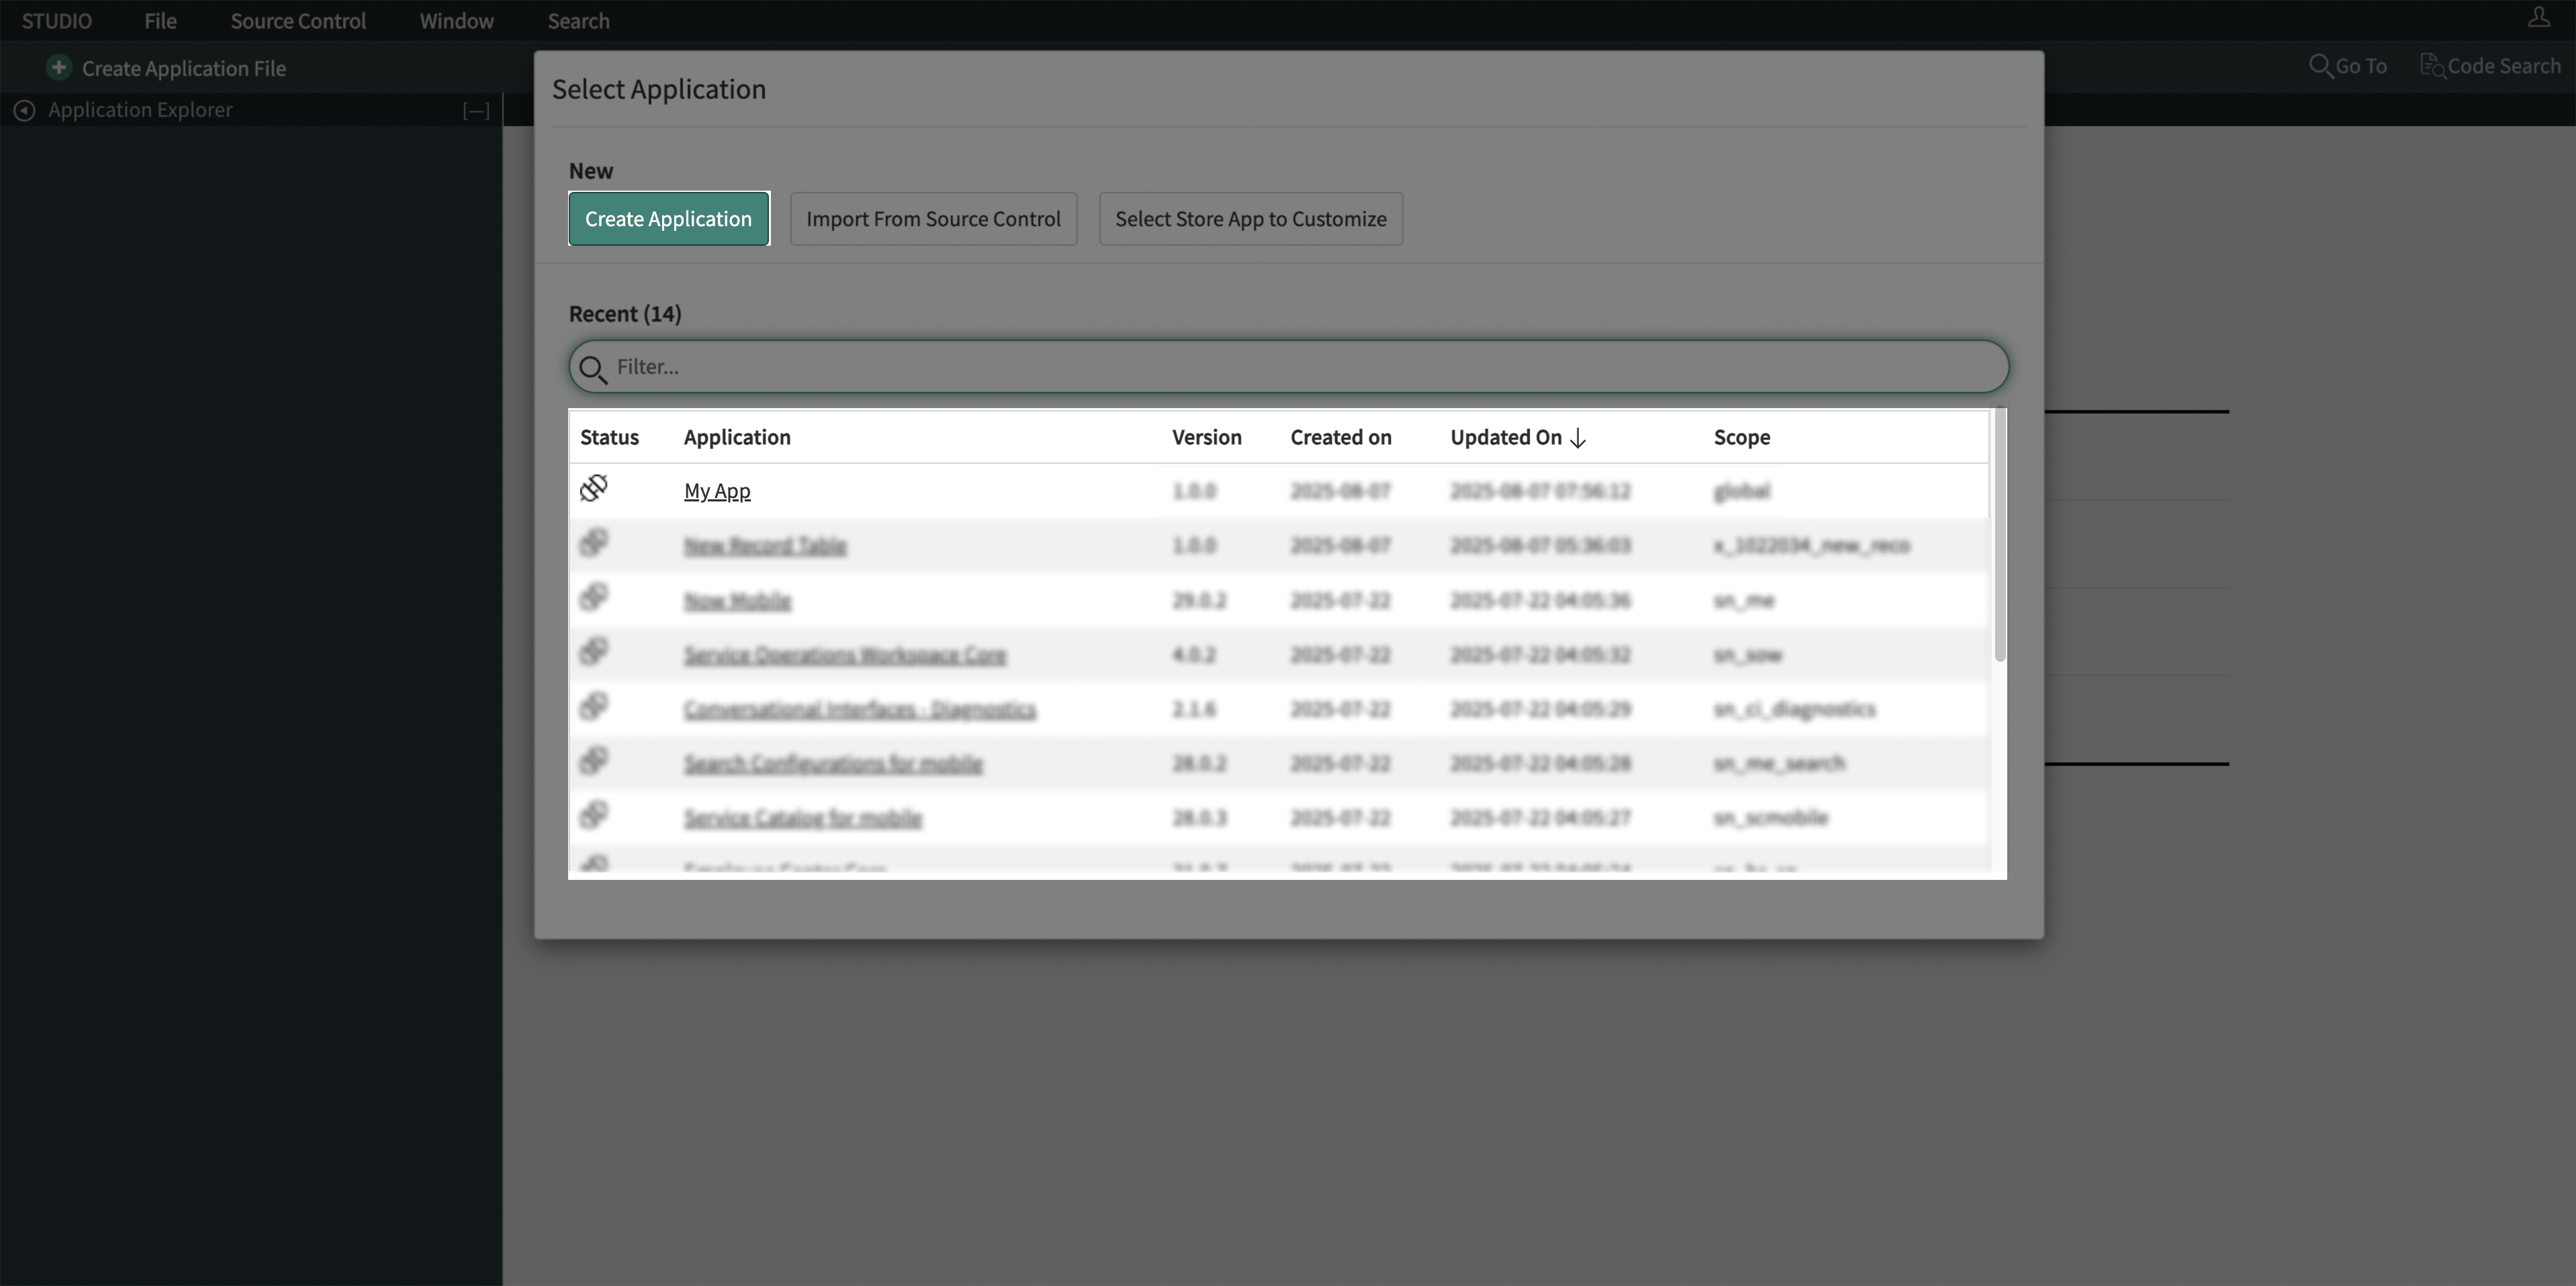The image size is (2576, 1286).
Task: Click the Updated On sort arrow
Action: click(x=1578, y=438)
